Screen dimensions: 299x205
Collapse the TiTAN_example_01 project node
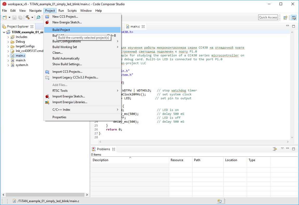(4, 32)
